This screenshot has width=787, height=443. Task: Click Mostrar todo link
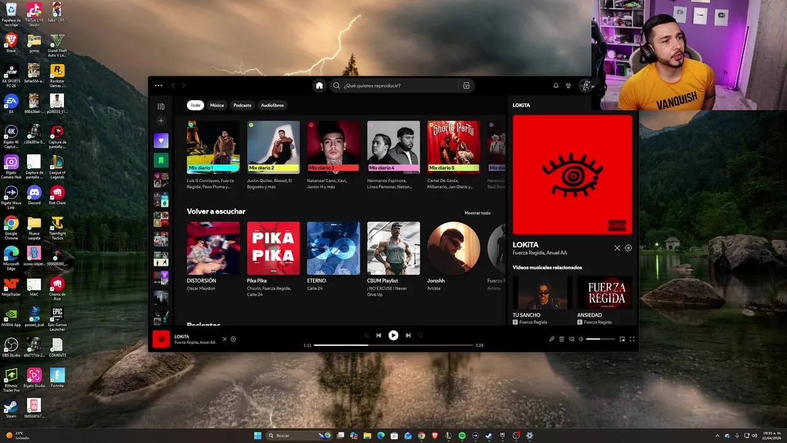tap(477, 213)
